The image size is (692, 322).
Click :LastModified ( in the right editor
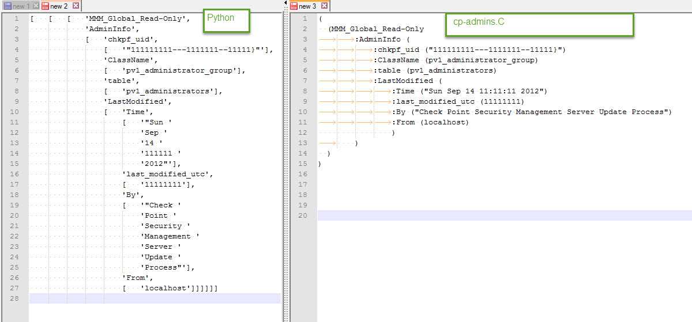pyautogui.click(x=408, y=81)
